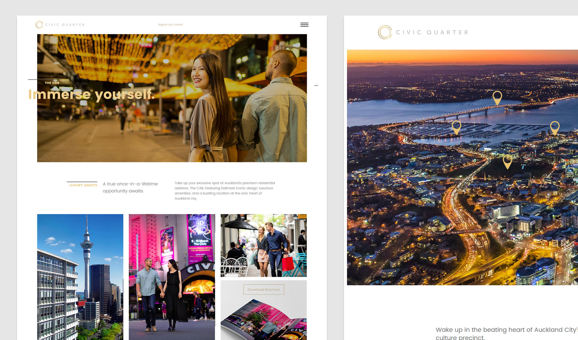578x340 pixels.
Task: Click the Immerse yourself hero heading
Action: click(x=92, y=95)
